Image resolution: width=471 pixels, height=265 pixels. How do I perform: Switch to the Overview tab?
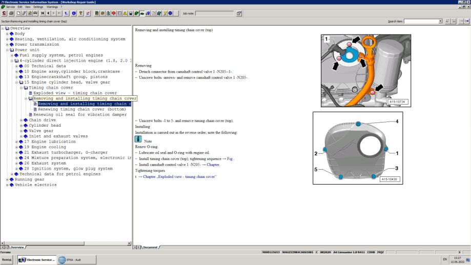point(16,247)
